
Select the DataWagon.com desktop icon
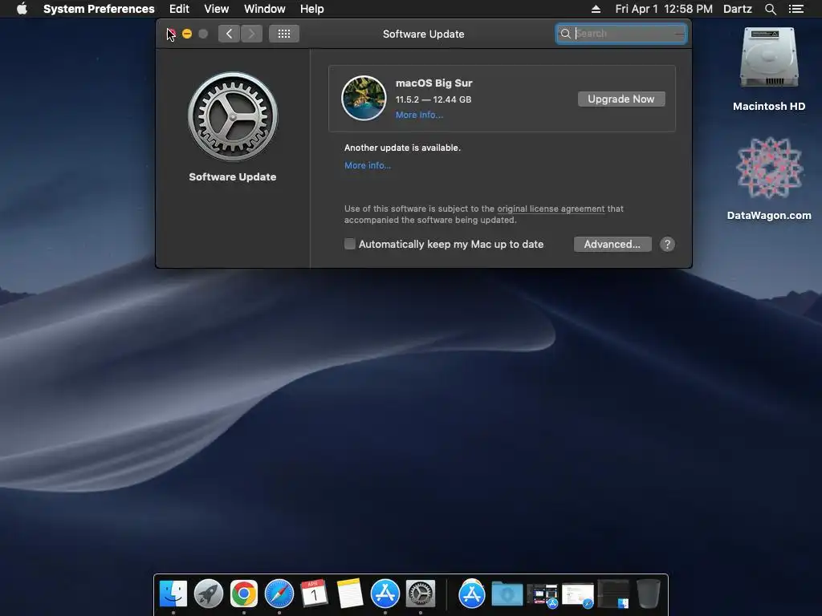[768, 178]
